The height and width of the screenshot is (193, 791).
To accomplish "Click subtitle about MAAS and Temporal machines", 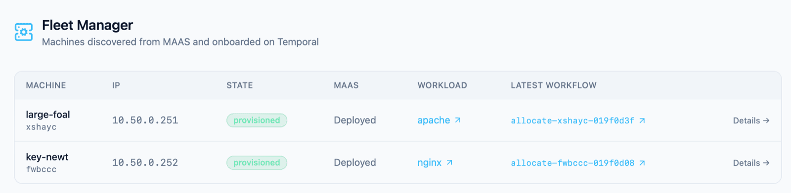I will (x=180, y=42).
